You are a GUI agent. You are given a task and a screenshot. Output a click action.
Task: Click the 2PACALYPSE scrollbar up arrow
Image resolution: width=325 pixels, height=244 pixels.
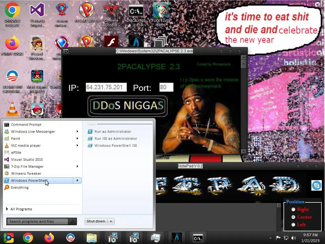(243, 58)
